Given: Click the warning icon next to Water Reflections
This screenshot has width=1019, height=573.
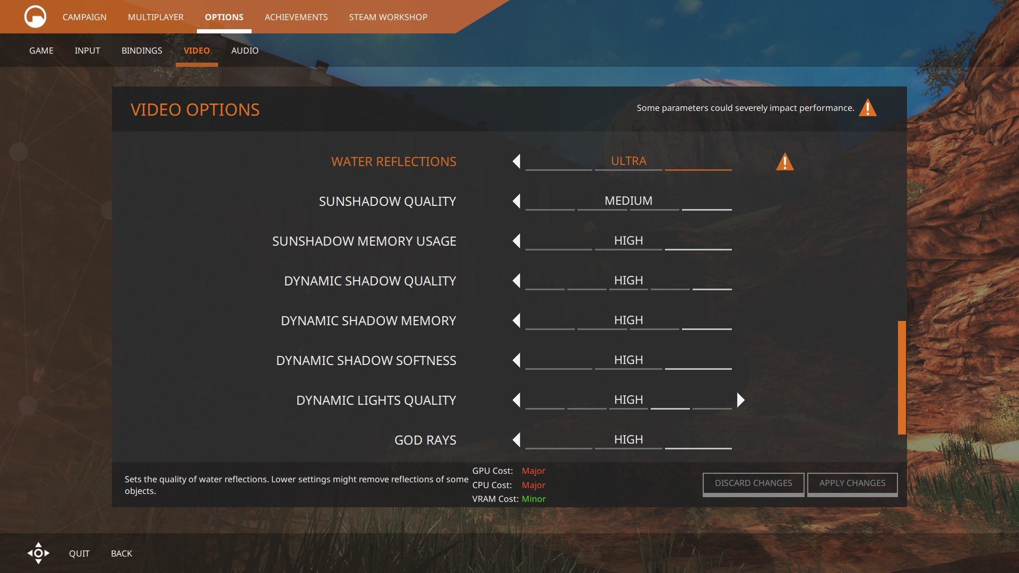Looking at the screenshot, I should (784, 162).
